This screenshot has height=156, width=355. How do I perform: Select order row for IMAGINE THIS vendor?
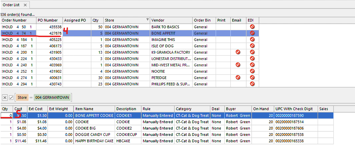(130, 39)
